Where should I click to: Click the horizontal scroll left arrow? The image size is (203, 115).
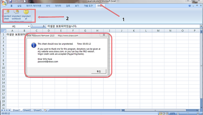click(123, 110)
